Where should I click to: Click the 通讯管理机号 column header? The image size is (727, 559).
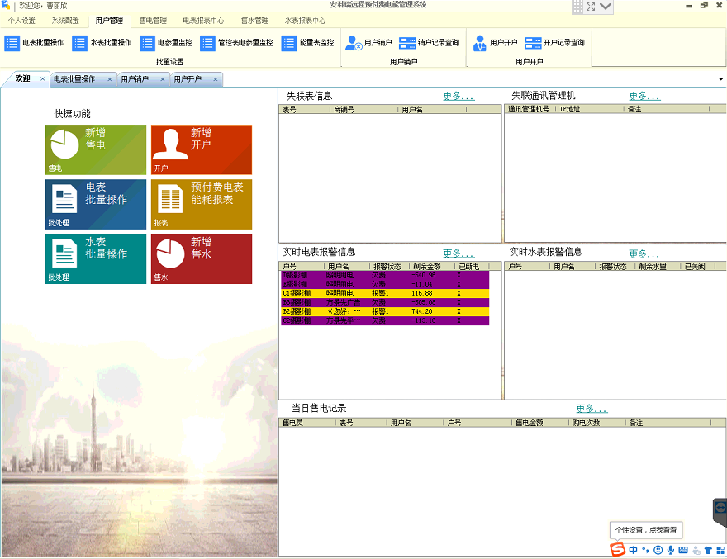pyautogui.click(x=530, y=109)
